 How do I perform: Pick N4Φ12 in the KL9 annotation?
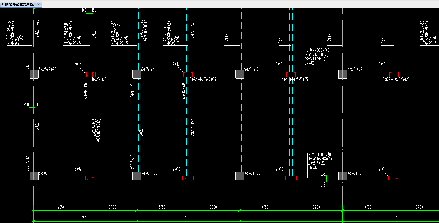point(313,167)
